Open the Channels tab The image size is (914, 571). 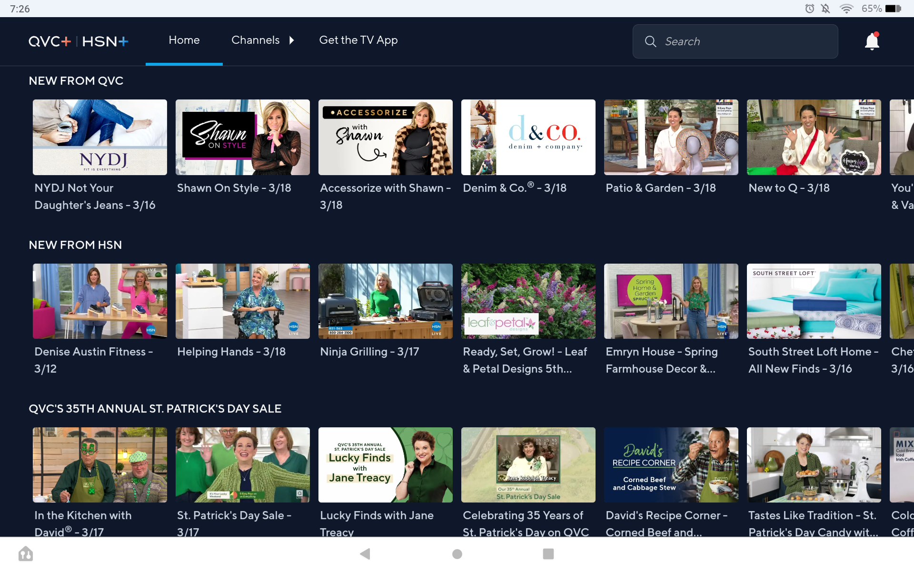256,40
